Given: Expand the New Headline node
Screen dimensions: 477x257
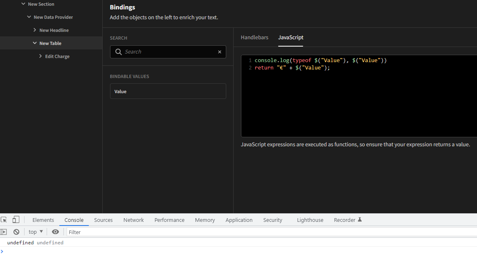Looking at the screenshot, I should click(x=34, y=30).
